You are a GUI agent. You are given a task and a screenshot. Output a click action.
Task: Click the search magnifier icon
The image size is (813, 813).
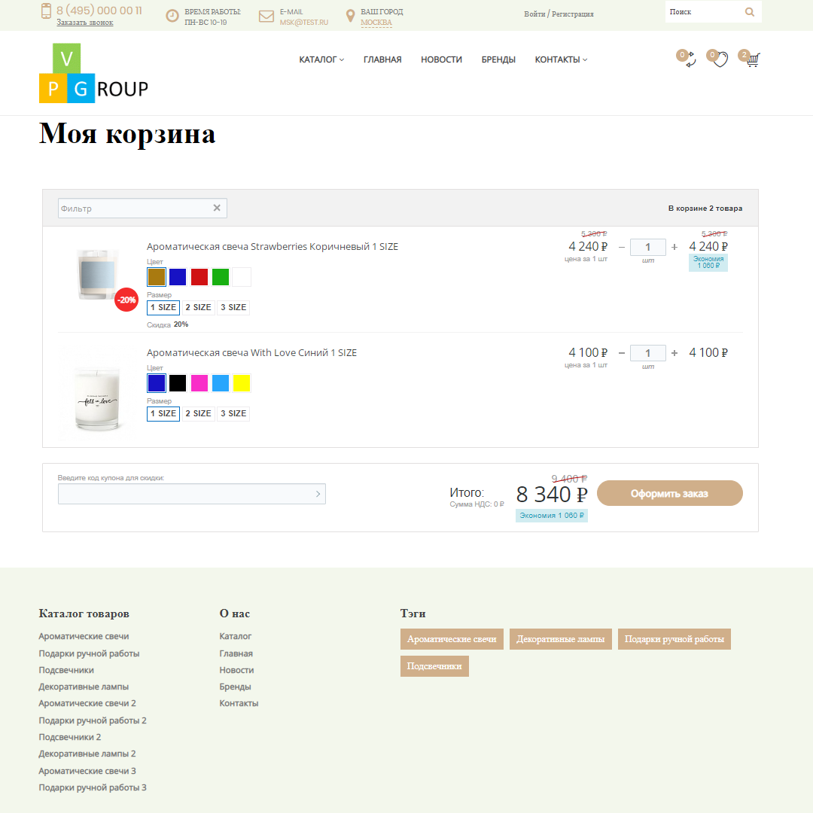[x=750, y=12]
